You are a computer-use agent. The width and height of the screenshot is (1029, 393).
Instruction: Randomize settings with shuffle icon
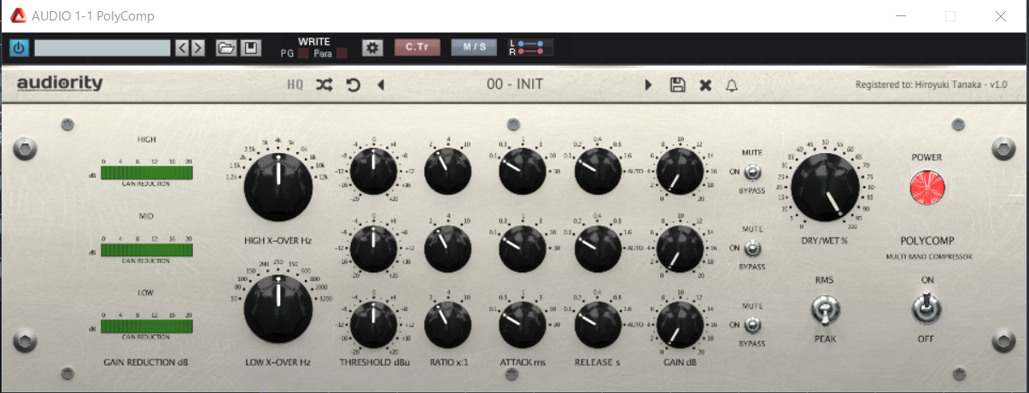[324, 85]
